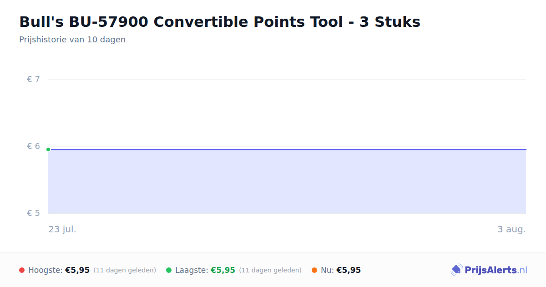The width and height of the screenshot is (546, 287).
Task: Click the Nu €5,95 current price
Action: [x=349, y=270]
